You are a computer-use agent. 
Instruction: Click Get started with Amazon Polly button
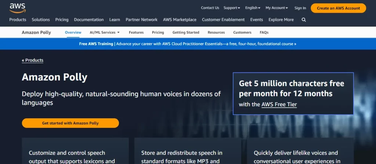[70, 123]
